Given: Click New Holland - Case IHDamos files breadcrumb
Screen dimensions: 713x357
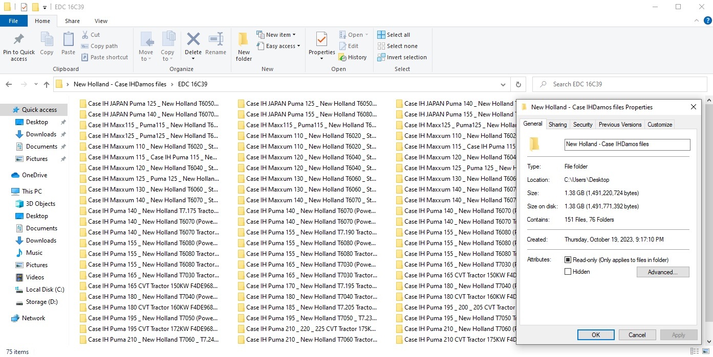Looking at the screenshot, I should 120,84.
